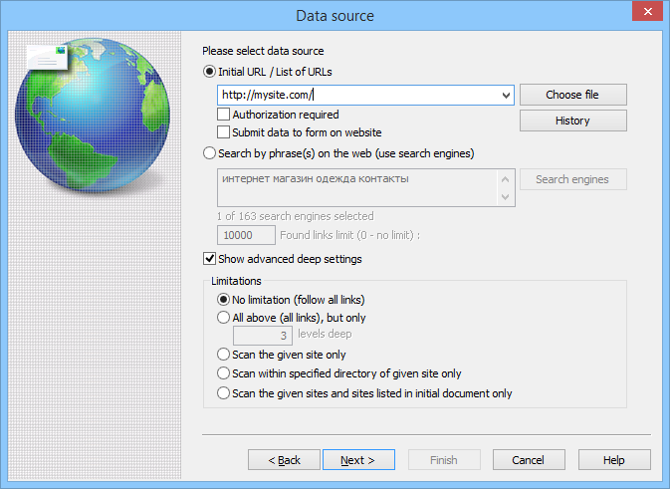This screenshot has width=670, height=489.
Task: Select Initial URL / List of URLs option
Action: [x=209, y=72]
